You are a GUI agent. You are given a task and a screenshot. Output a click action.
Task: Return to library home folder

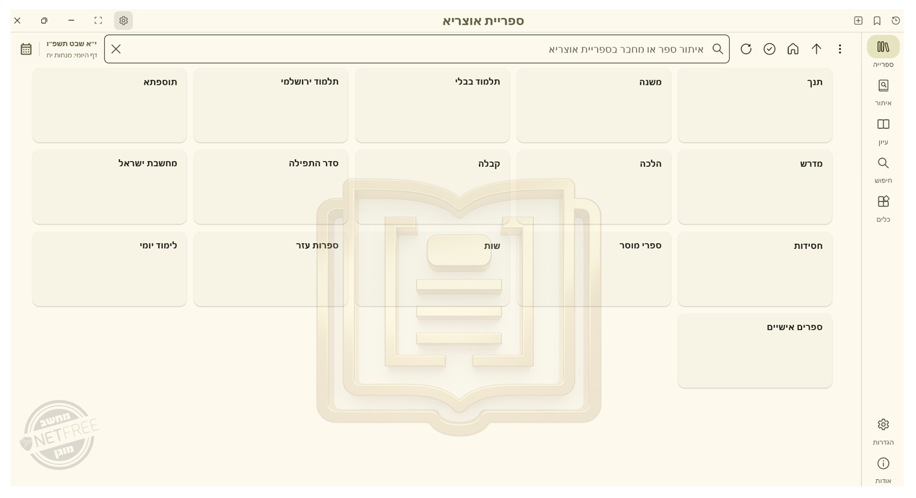(793, 49)
